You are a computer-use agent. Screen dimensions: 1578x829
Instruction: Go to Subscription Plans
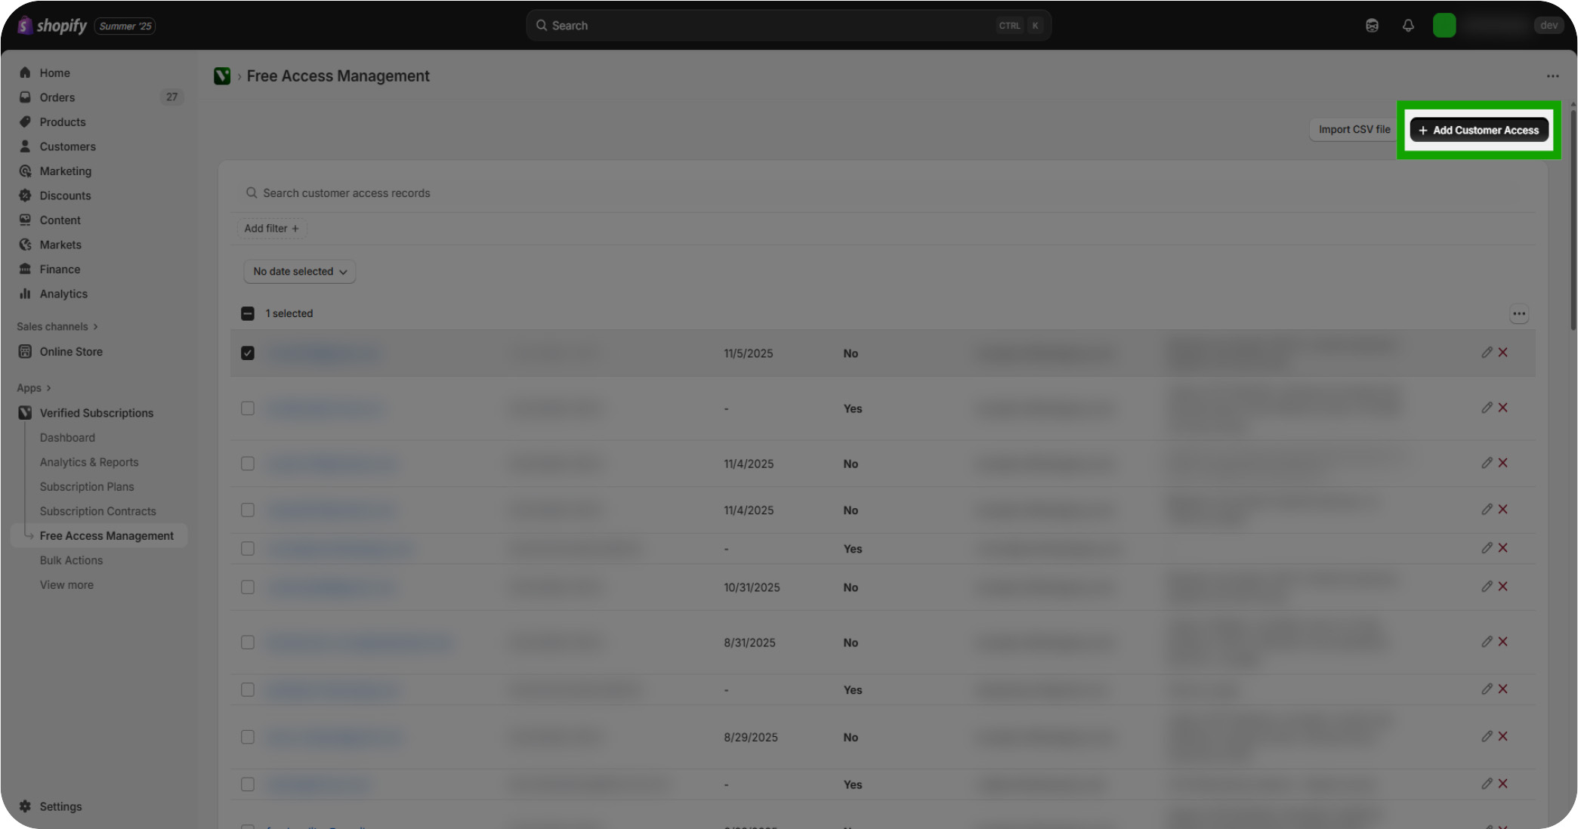click(x=87, y=487)
